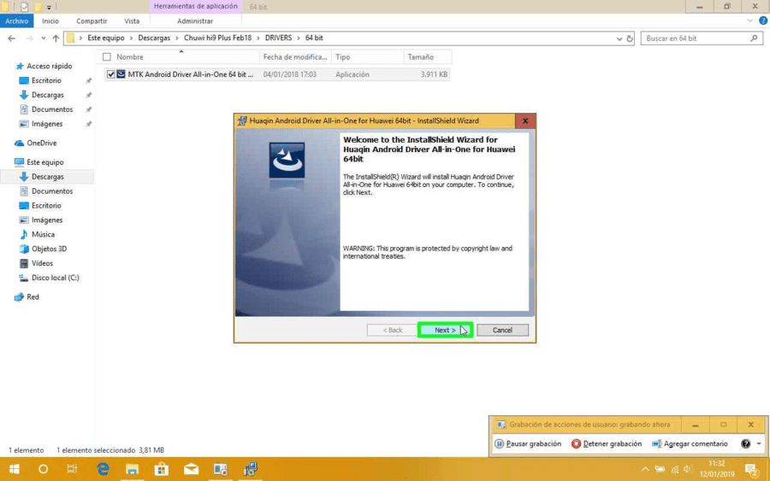Click Chuwi hi9 Plus Feb18 breadcrumb
Viewport: 770px width, 481px height.
coord(217,38)
